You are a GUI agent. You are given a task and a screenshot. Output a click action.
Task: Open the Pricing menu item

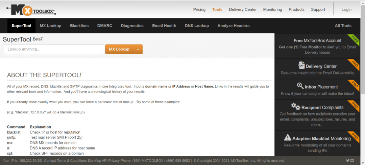(199, 9)
